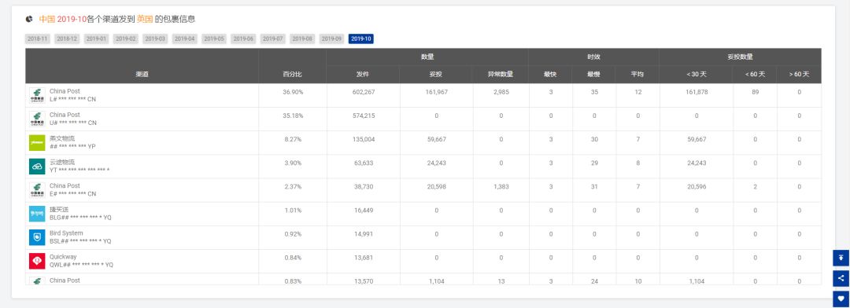Click the 2,985 abnormal count cell
850x308 pixels.
pyautogui.click(x=501, y=92)
